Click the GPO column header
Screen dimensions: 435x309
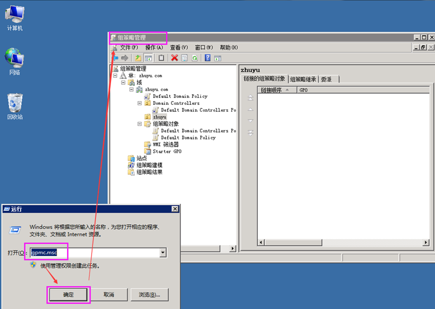[x=363, y=90]
